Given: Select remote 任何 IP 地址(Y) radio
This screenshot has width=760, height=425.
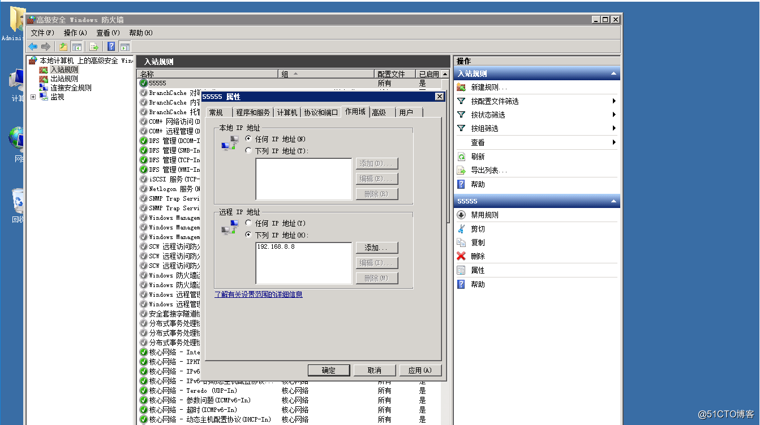Looking at the screenshot, I should 248,223.
